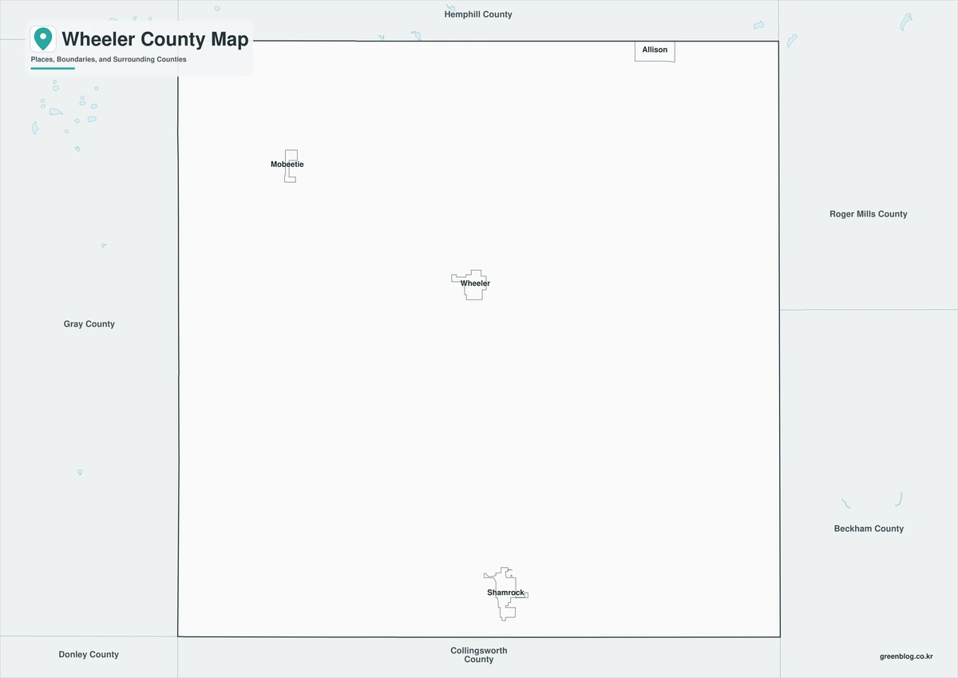The width and height of the screenshot is (958, 678).
Task: Click the Gray County label
Action: click(89, 324)
